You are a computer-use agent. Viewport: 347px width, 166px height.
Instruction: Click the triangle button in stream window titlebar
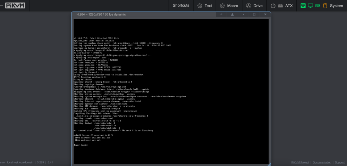pos(232,14)
